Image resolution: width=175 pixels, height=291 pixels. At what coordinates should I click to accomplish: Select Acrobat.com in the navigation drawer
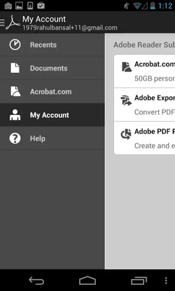52,92
